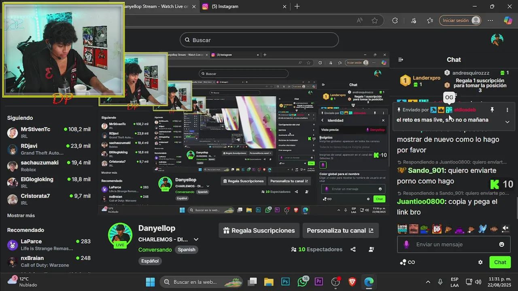
Task: Open Kick user profile avatar menu
Action: 497,40
